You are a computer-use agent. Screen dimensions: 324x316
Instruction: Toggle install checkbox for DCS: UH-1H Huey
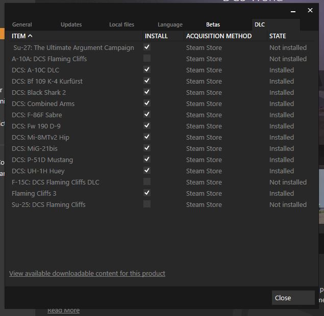[x=147, y=171]
